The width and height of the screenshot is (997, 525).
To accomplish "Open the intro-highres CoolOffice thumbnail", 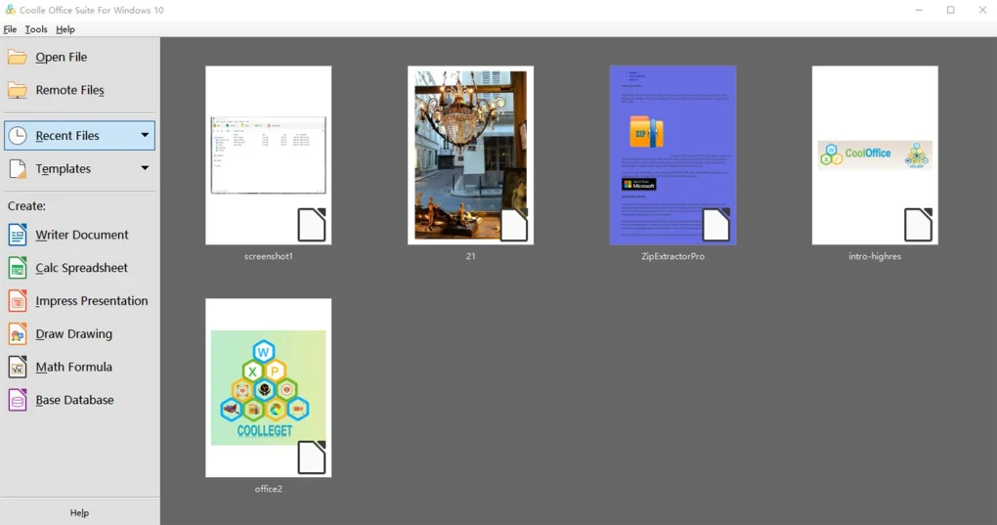I will (875, 155).
